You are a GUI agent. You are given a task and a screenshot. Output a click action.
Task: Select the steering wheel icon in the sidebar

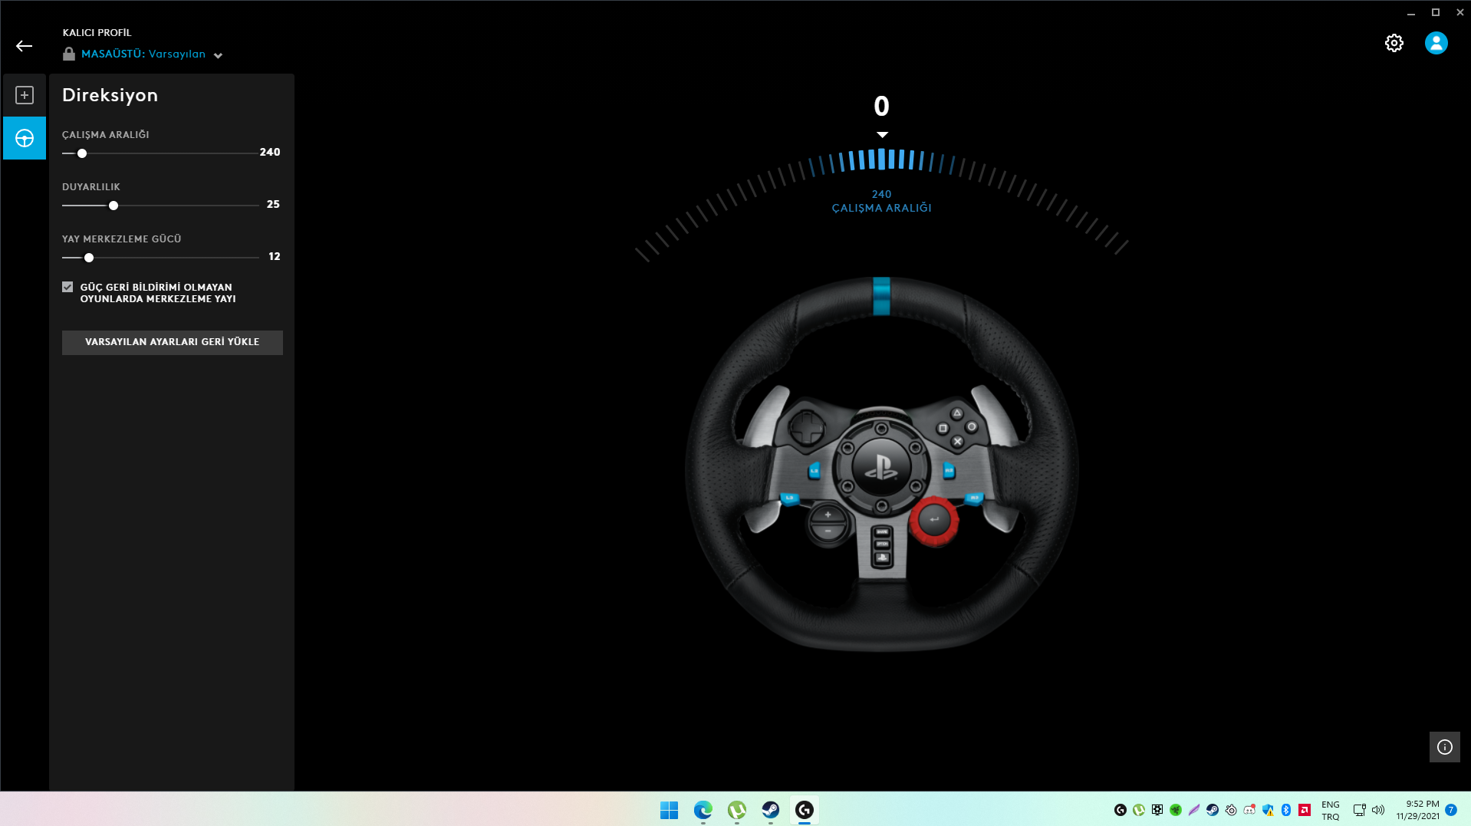(25, 138)
